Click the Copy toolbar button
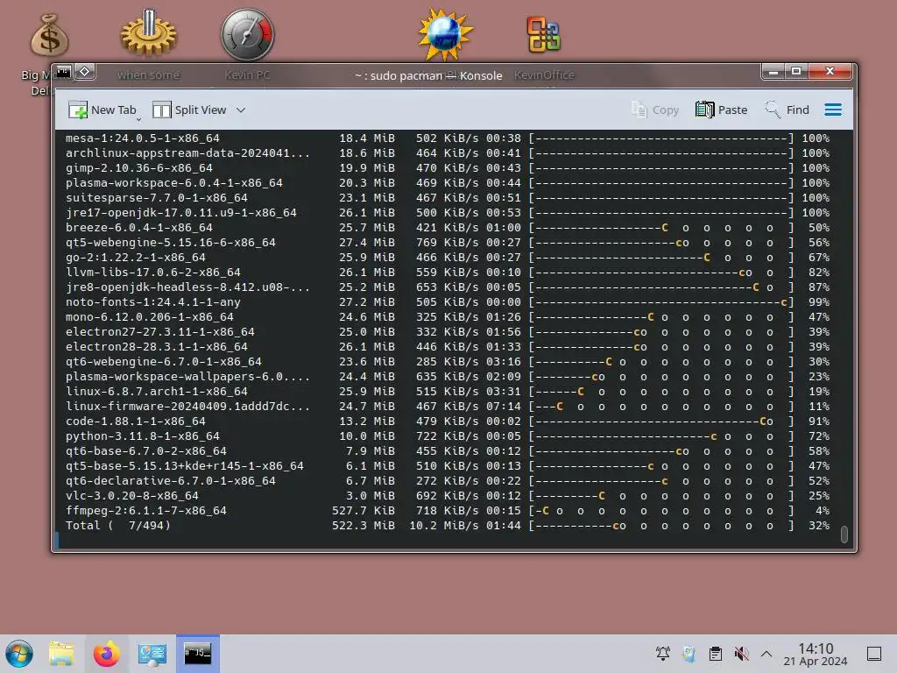 coord(655,110)
